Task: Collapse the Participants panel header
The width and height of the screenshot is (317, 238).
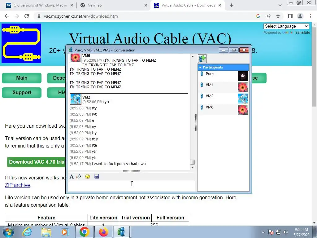Action: click(x=223, y=67)
